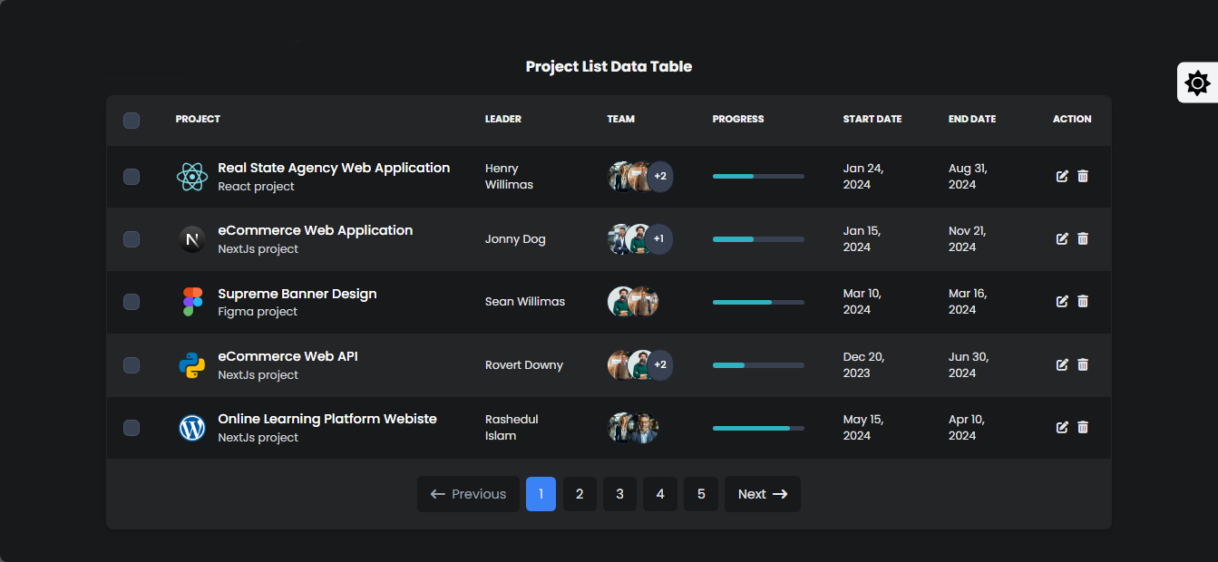Viewport: 1218px width, 562px height.
Task: Toggle the light/dark theme sun icon
Action: [1197, 83]
